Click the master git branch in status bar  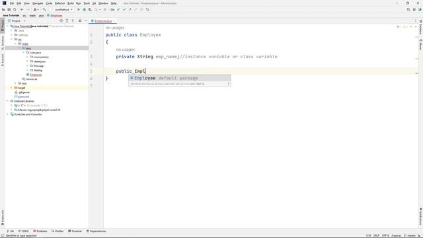click(x=410, y=235)
